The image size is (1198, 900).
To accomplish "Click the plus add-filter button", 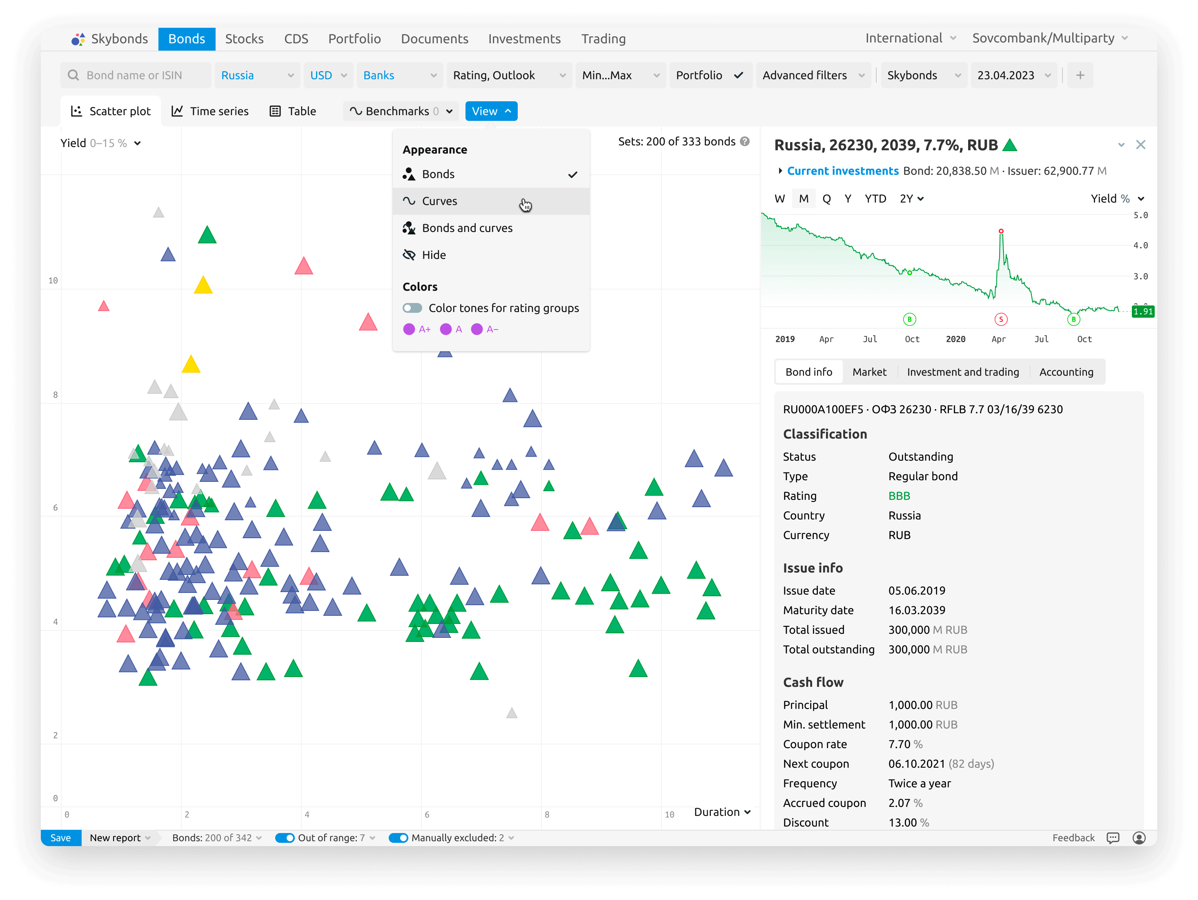I will pos(1080,75).
